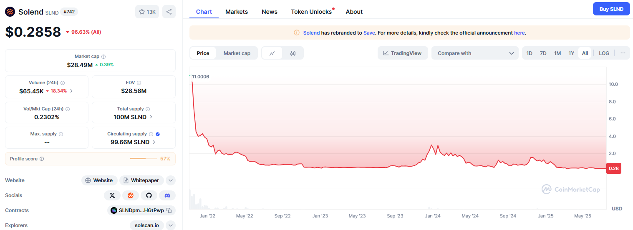Open the Whitepaper link button

[x=141, y=180]
